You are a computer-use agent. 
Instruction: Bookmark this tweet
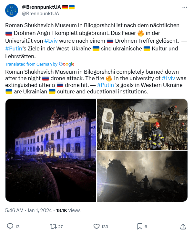[140, 226]
